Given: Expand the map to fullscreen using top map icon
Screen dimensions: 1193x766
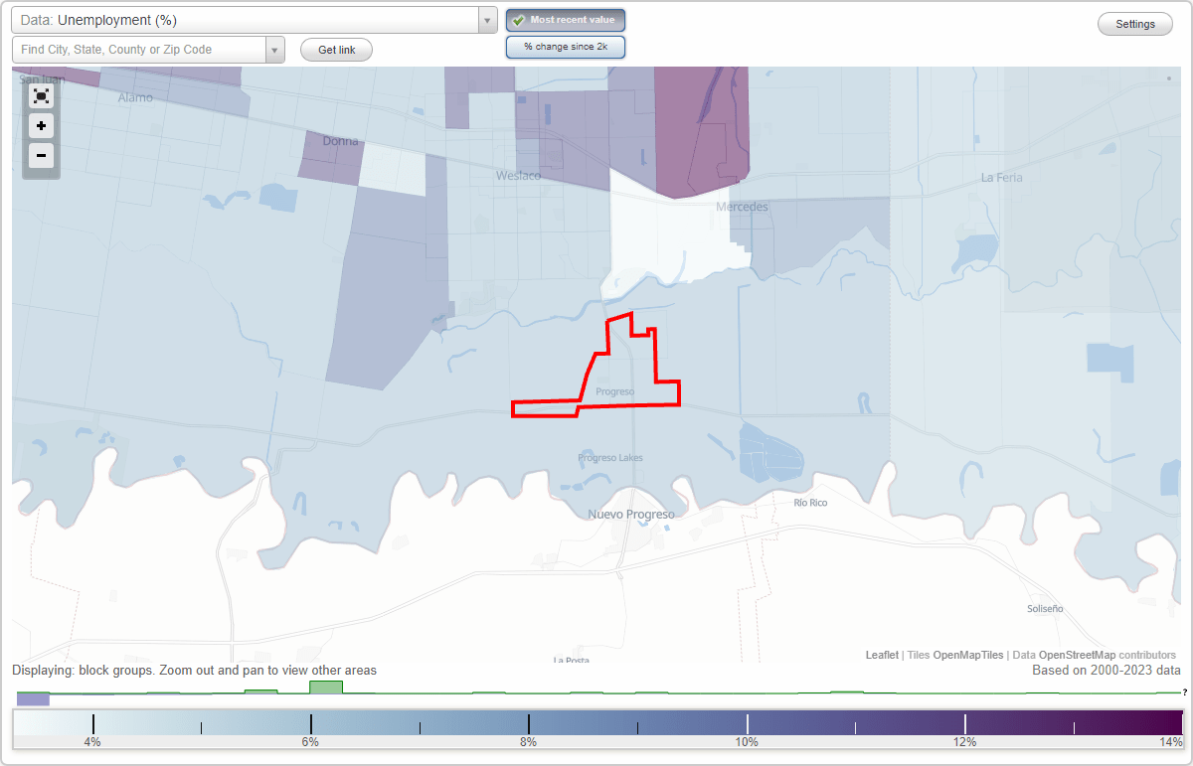Looking at the screenshot, I should pyautogui.click(x=41, y=96).
